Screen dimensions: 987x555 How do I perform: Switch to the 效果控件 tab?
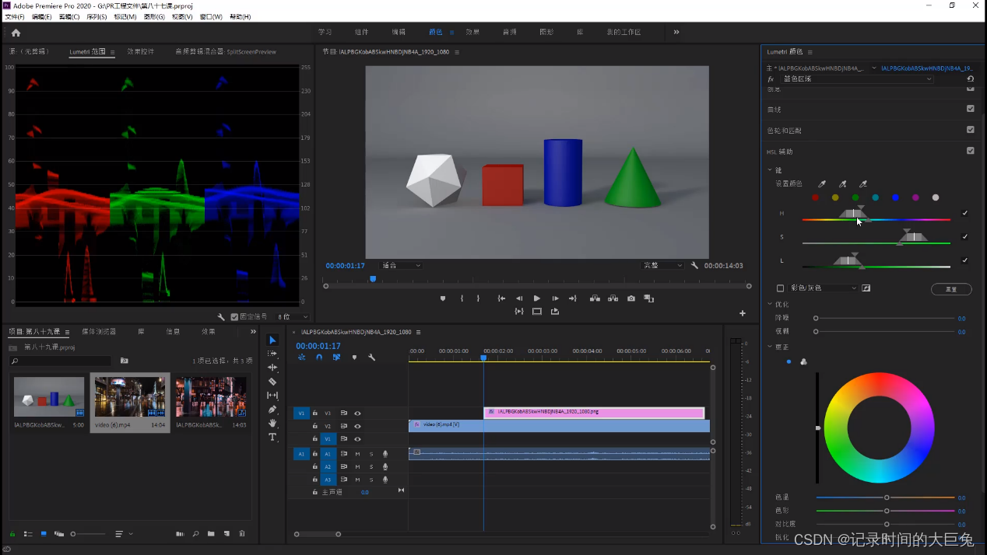coord(141,52)
